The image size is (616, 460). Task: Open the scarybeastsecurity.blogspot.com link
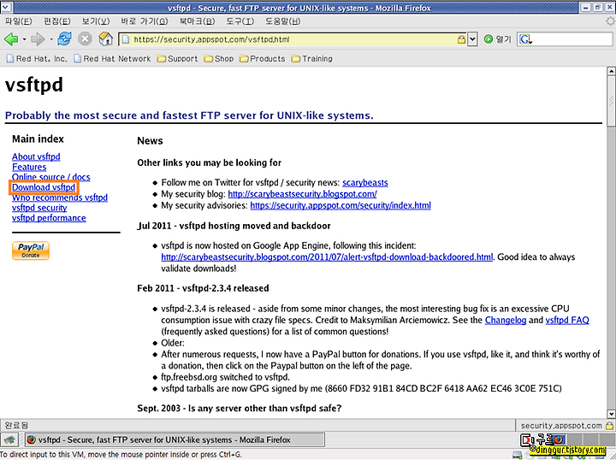click(302, 194)
